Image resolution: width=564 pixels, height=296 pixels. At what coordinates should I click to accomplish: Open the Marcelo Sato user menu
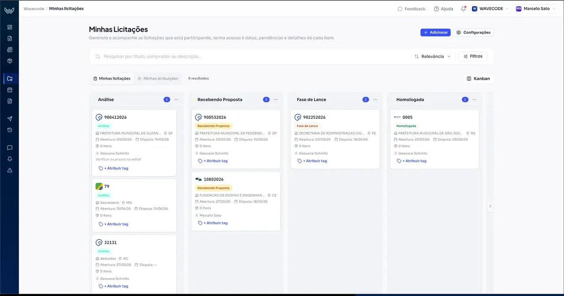tap(536, 9)
